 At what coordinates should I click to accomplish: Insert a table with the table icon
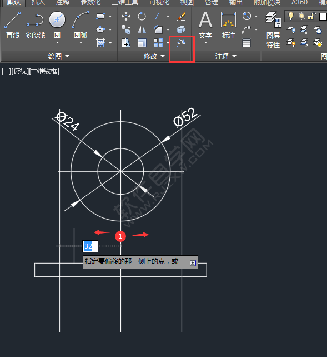coord(246,43)
